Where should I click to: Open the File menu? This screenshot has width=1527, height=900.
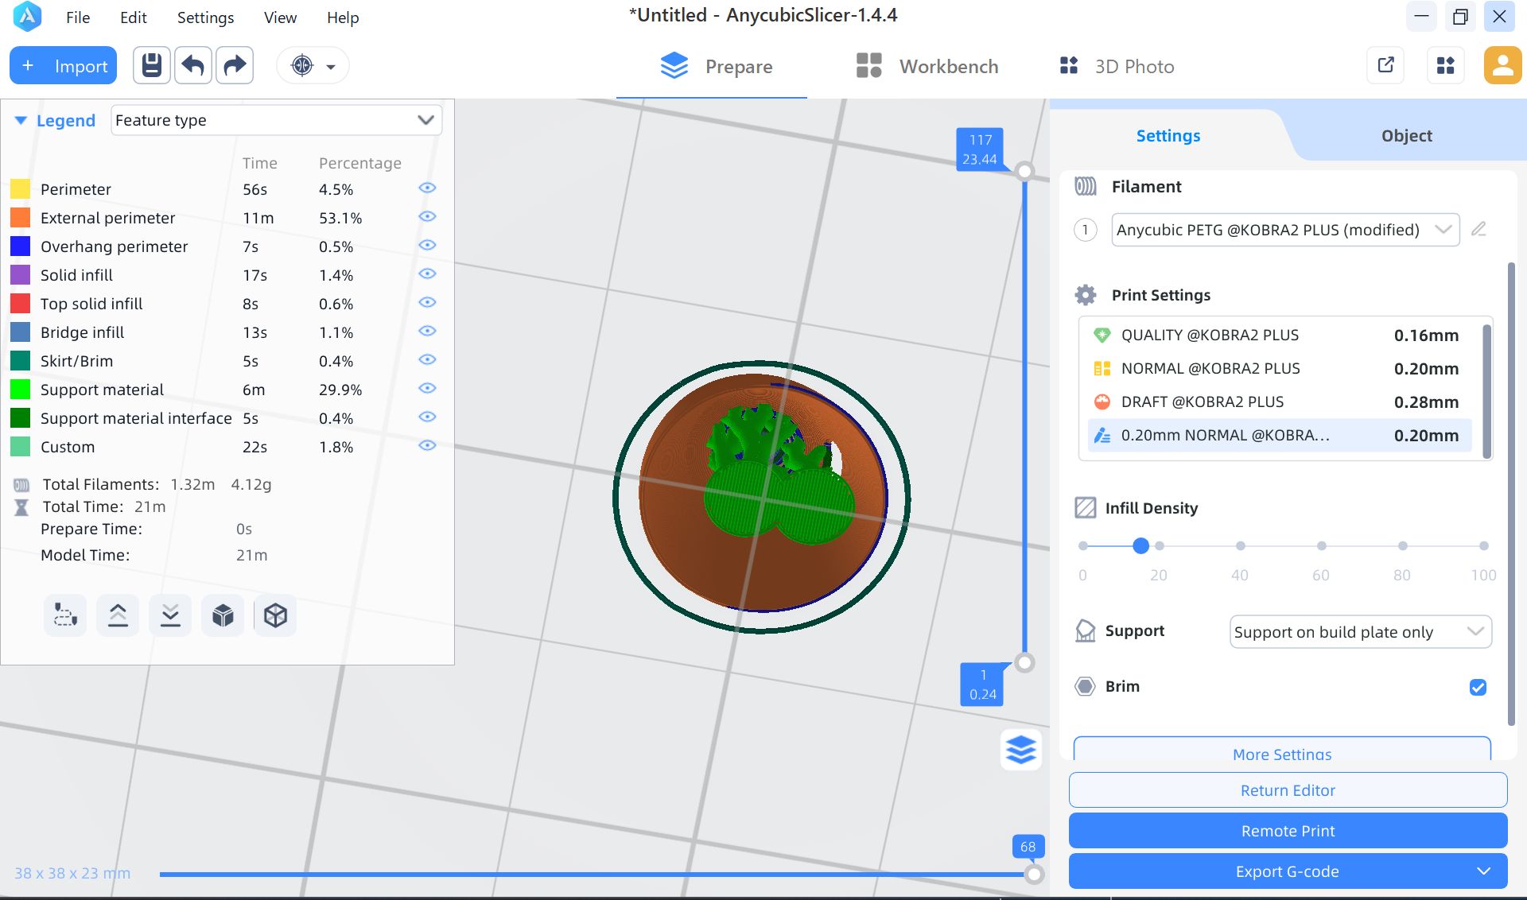coord(78,17)
